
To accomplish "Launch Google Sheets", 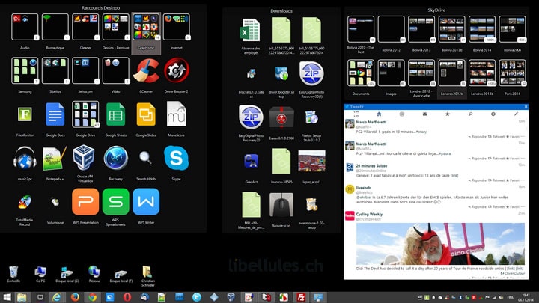I will pyautogui.click(x=115, y=114).
